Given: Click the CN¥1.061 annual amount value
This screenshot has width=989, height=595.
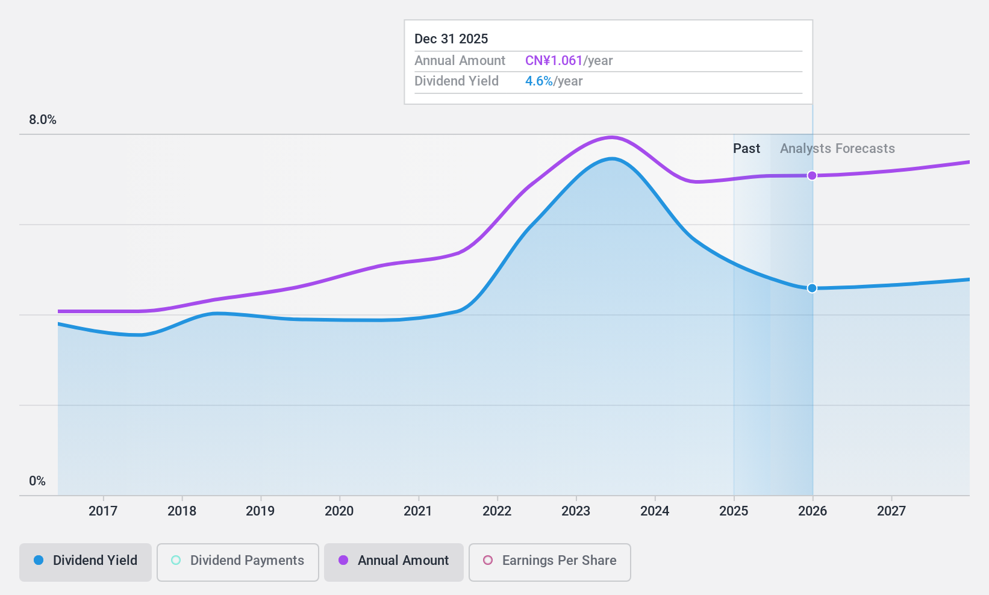Looking at the screenshot, I should (554, 61).
